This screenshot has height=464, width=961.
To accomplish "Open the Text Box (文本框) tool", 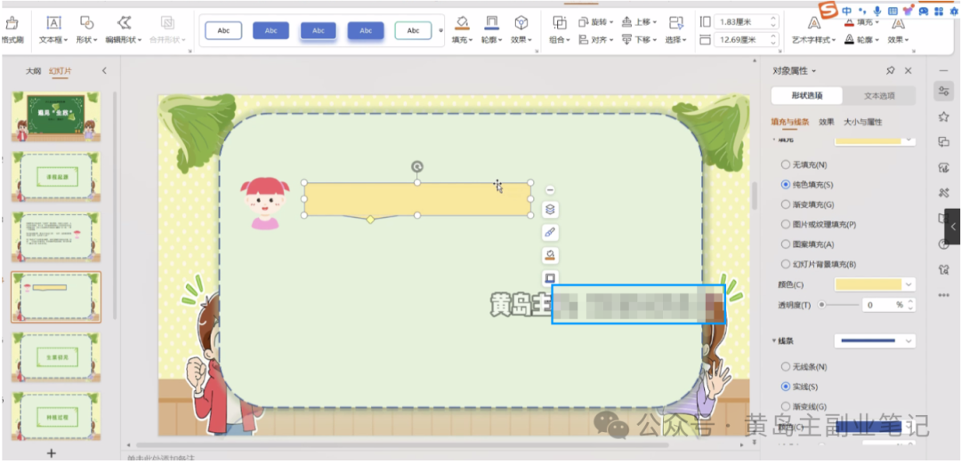I will click(x=53, y=23).
